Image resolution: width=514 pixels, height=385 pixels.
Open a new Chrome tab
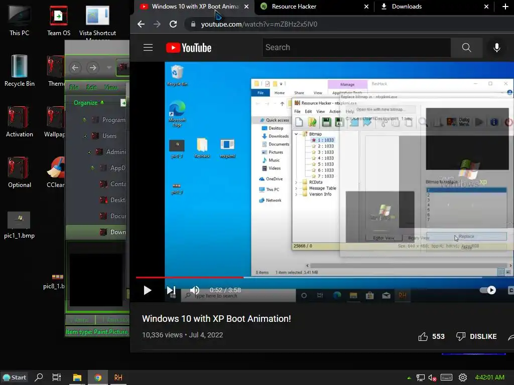[x=505, y=7]
